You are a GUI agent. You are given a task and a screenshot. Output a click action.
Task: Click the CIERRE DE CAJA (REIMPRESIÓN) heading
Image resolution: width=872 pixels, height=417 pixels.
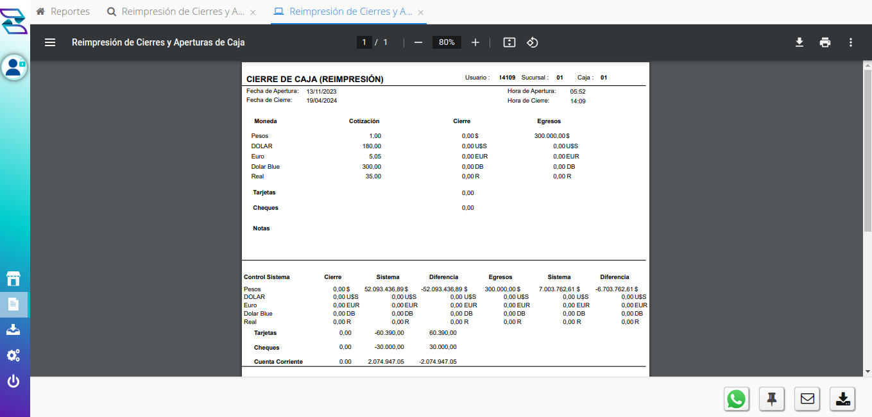[x=314, y=79]
